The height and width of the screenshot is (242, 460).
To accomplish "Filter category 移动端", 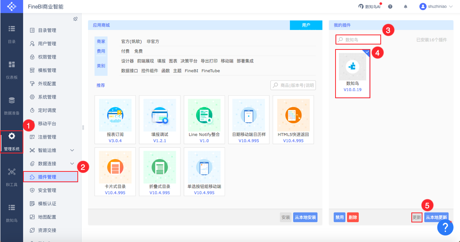I will 227,61.
